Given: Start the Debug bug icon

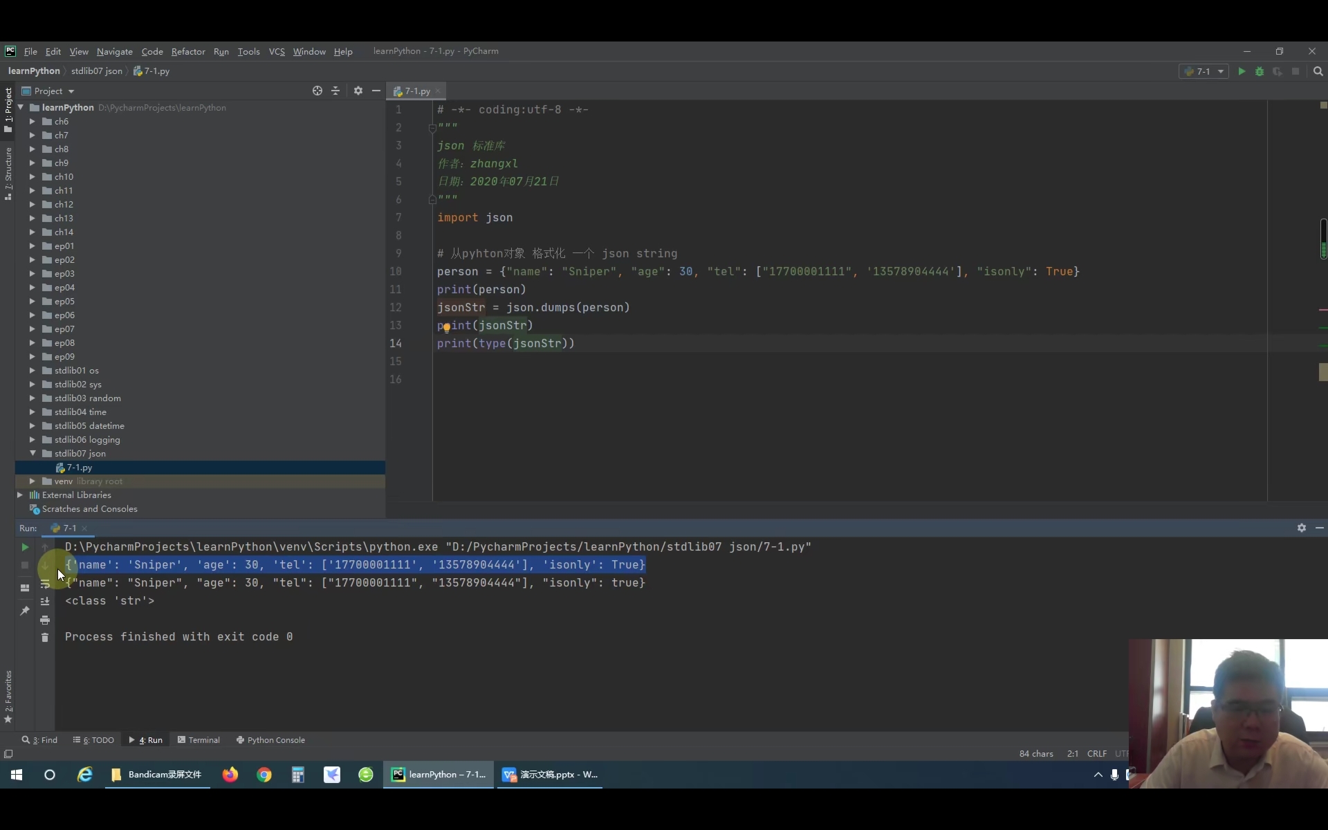Looking at the screenshot, I should (x=1260, y=71).
